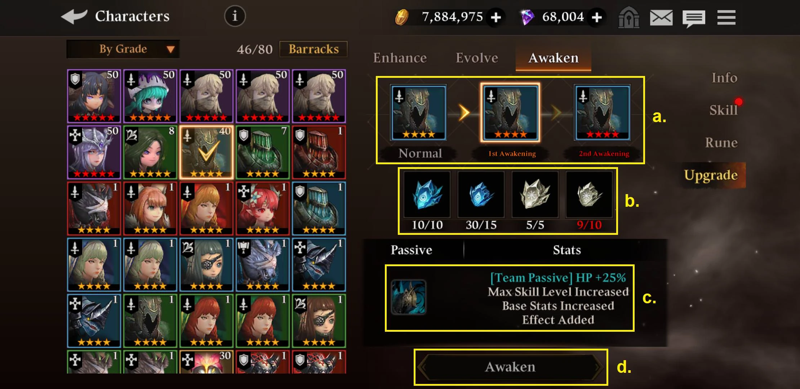Select the Normal stage portrait
This screenshot has height=389, width=800.
(418, 112)
